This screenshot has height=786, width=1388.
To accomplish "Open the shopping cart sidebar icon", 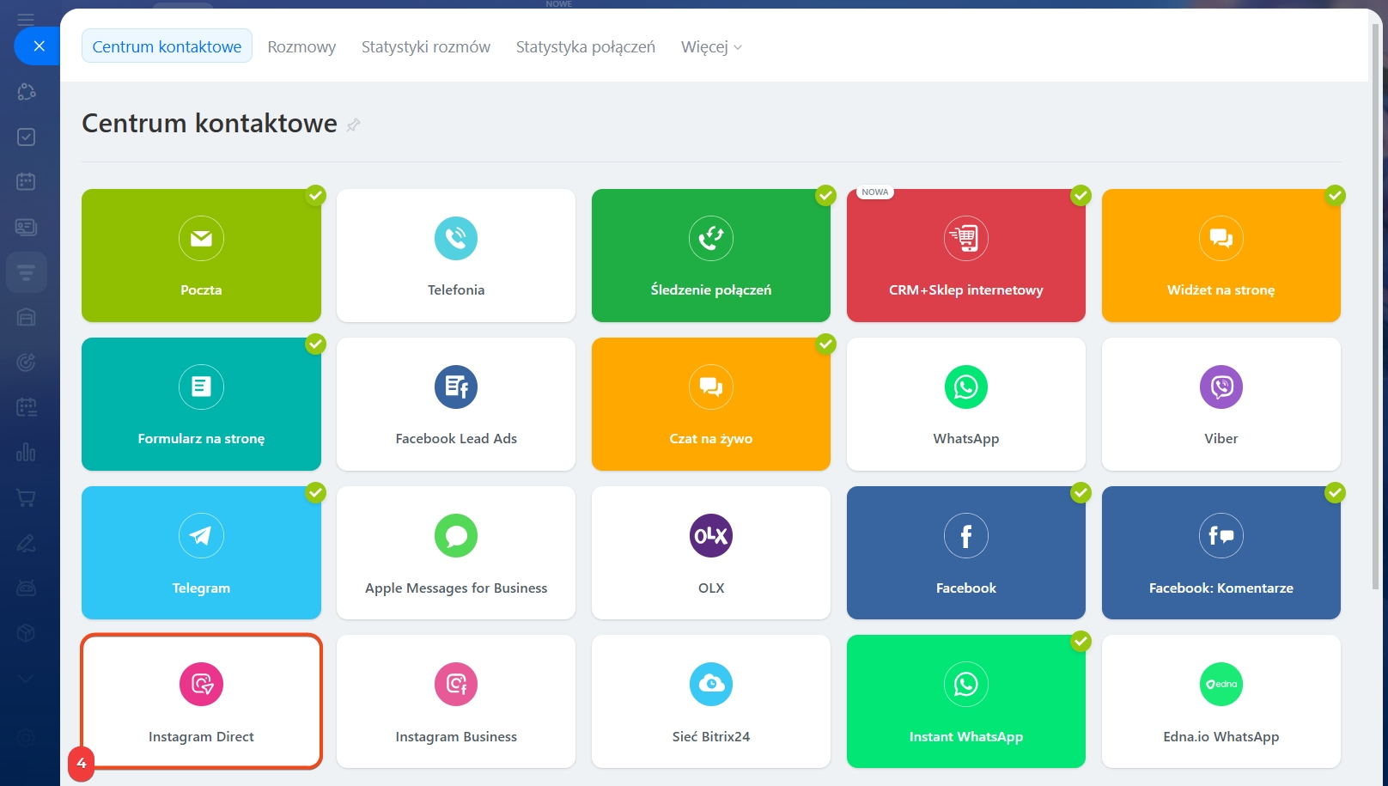I will tap(26, 497).
